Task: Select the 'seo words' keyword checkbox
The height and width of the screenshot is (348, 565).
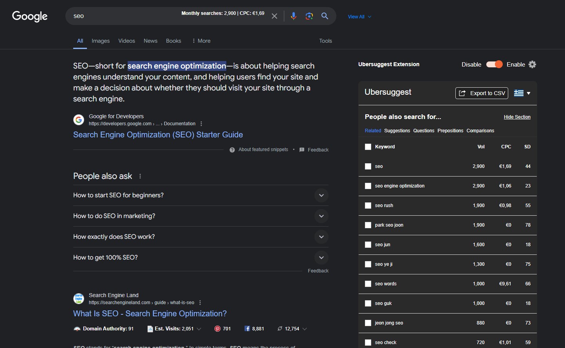Action: pyautogui.click(x=368, y=284)
